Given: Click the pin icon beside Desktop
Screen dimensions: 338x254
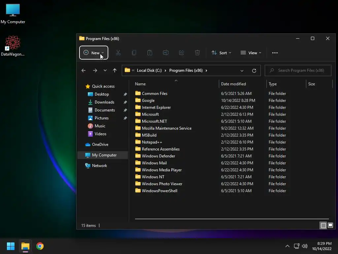Looking at the screenshot, I should coord(125,94).
